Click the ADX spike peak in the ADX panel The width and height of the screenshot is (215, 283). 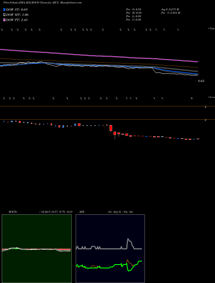point(128,239)
